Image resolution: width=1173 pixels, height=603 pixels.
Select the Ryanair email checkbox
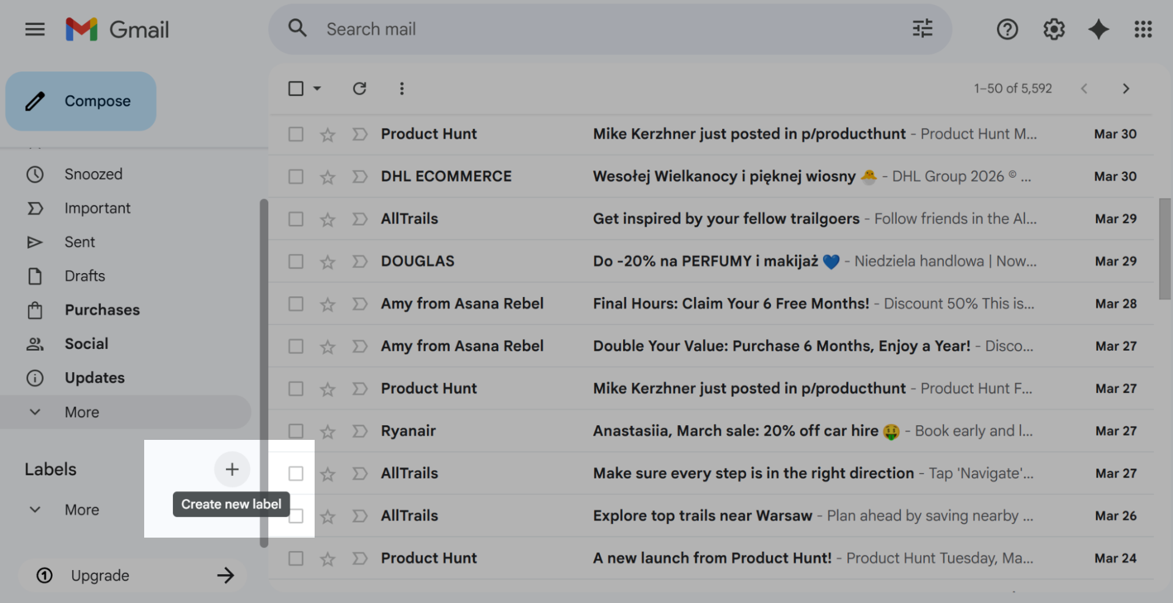[x=296, y=431]
